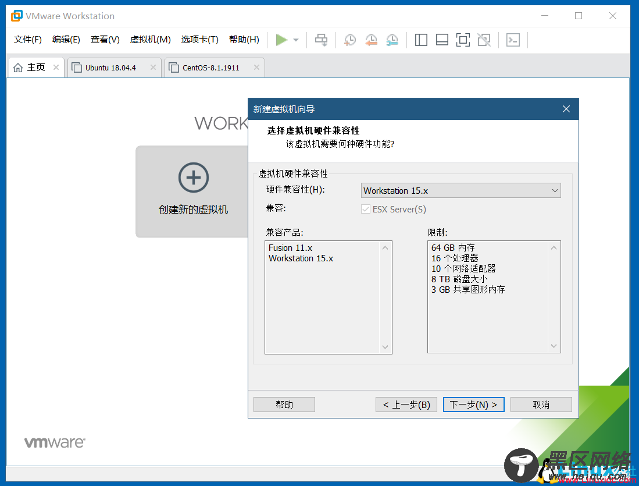
Task: Click the 取消 cancel button
Action: (x=541, y=405)
